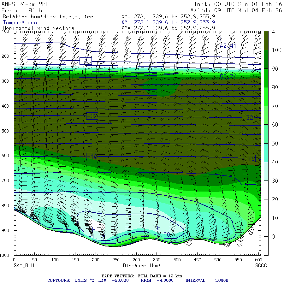Click the 550 km distance axis label
This screenshot has height=284, width=284.
(x=238, y=260)
